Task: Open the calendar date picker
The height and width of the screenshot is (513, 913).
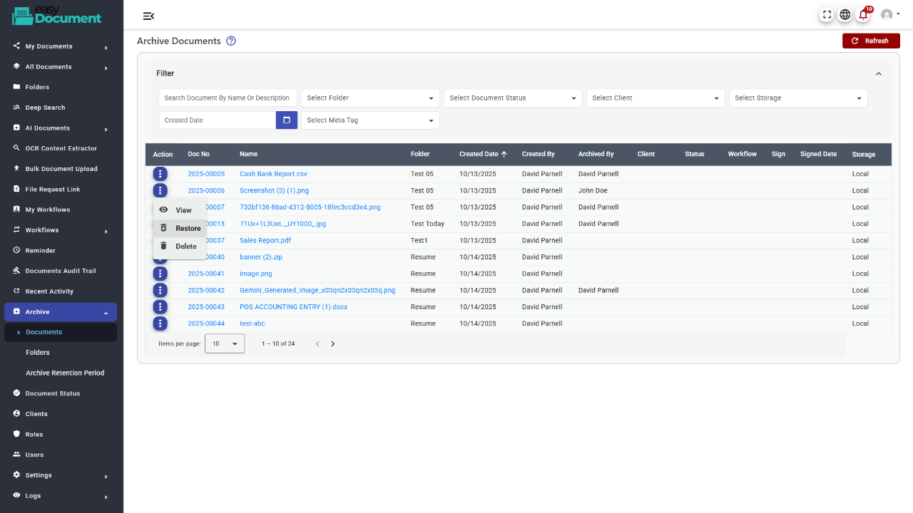Action: 287,120
